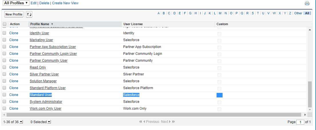The width and height of the screenshot is (316, 130).
Task: Click Edit link next to view dropdown
Action: click(33, 3)
